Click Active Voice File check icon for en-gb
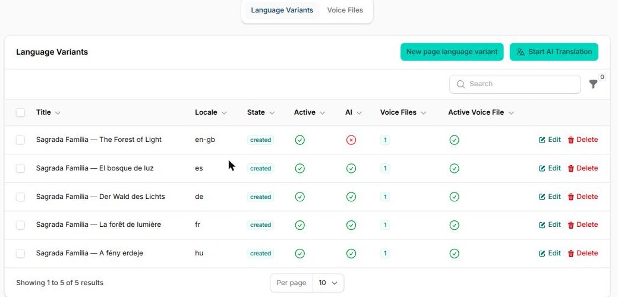This screenshot has height=297, width=618. click(x=455, y=140)
